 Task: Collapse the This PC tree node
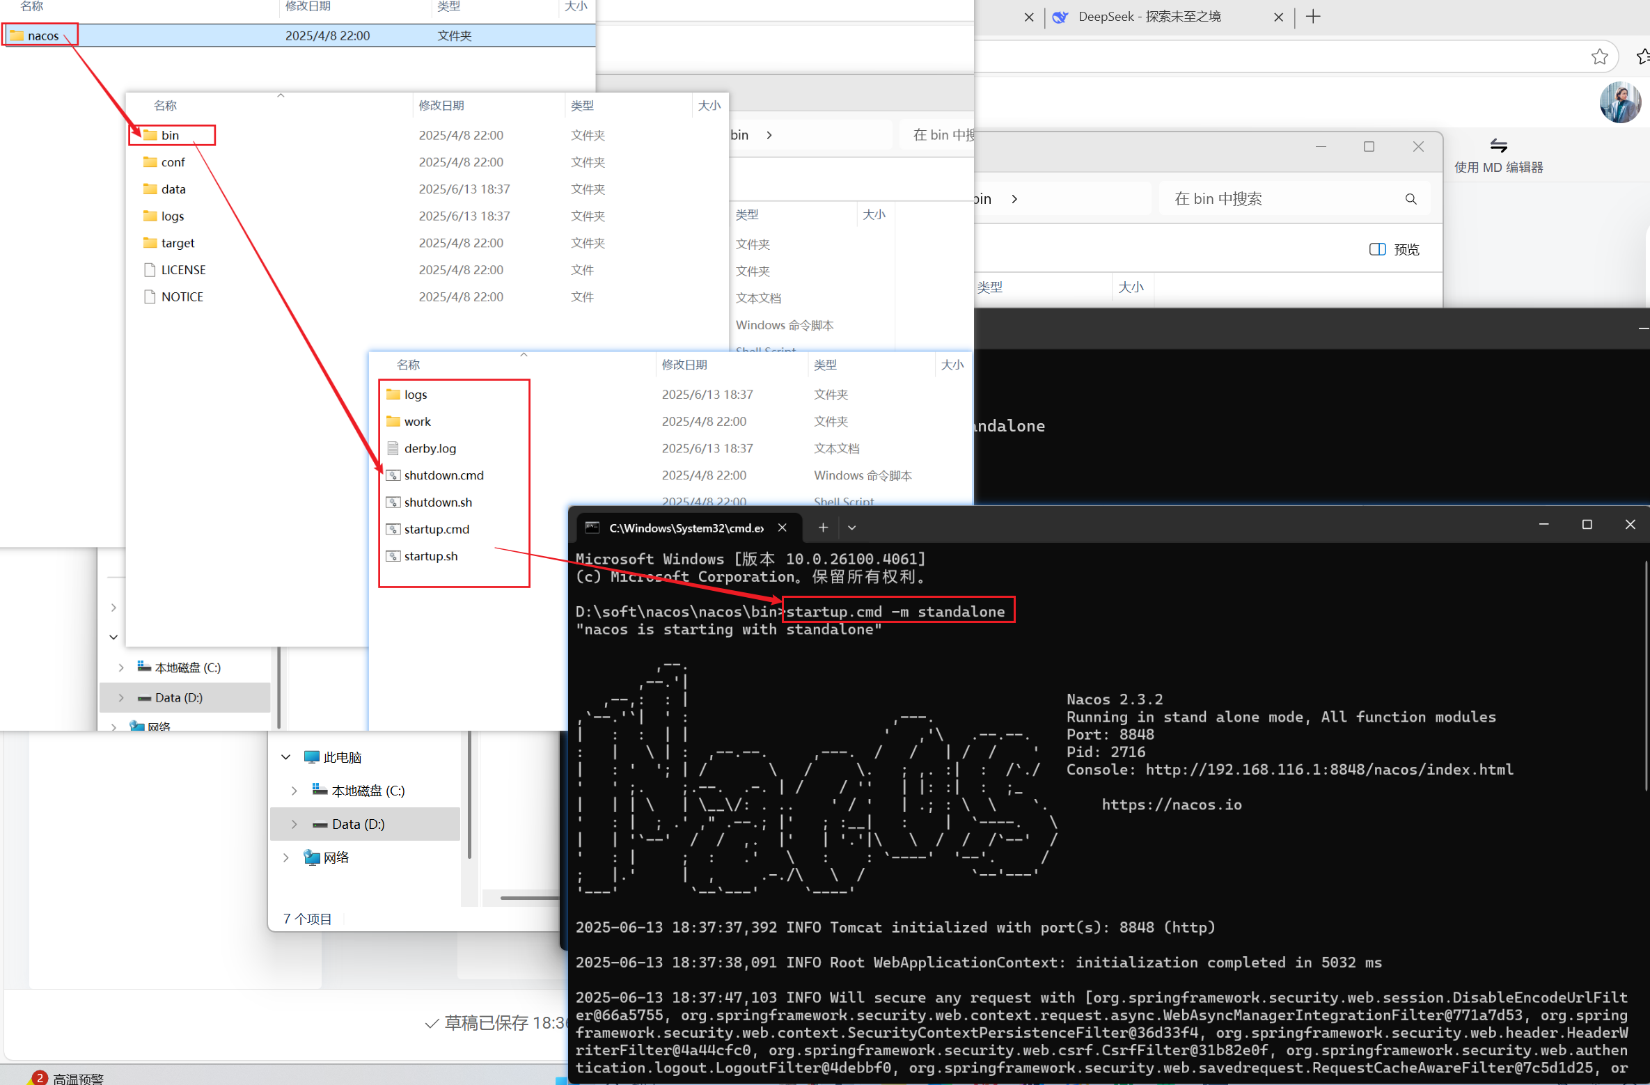click(x=286, y=757)
